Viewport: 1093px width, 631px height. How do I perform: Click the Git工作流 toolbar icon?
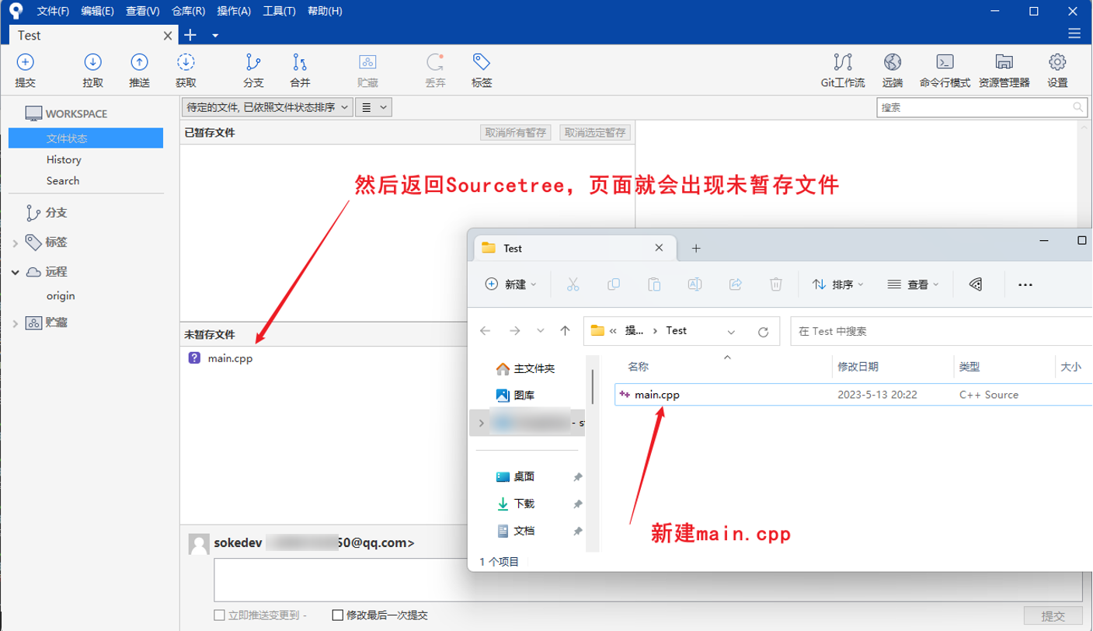(842, 69)
